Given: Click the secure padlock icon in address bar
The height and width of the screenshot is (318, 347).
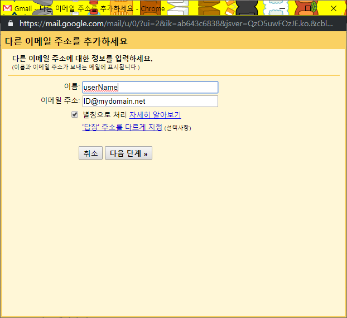Looking at the screenshot, I should click(11, 23).
